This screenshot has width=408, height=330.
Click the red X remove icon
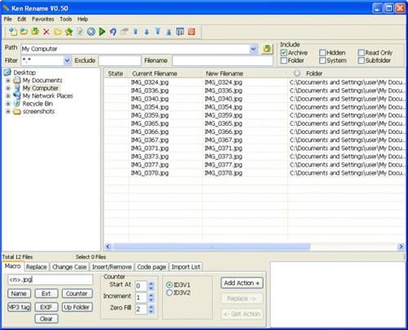[47, 32]
